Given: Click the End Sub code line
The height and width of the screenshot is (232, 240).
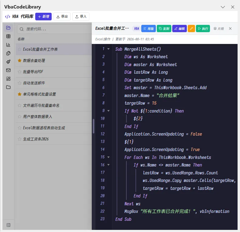Looking at the screenshot, I should pyautogui.click(x=123, y=219).
